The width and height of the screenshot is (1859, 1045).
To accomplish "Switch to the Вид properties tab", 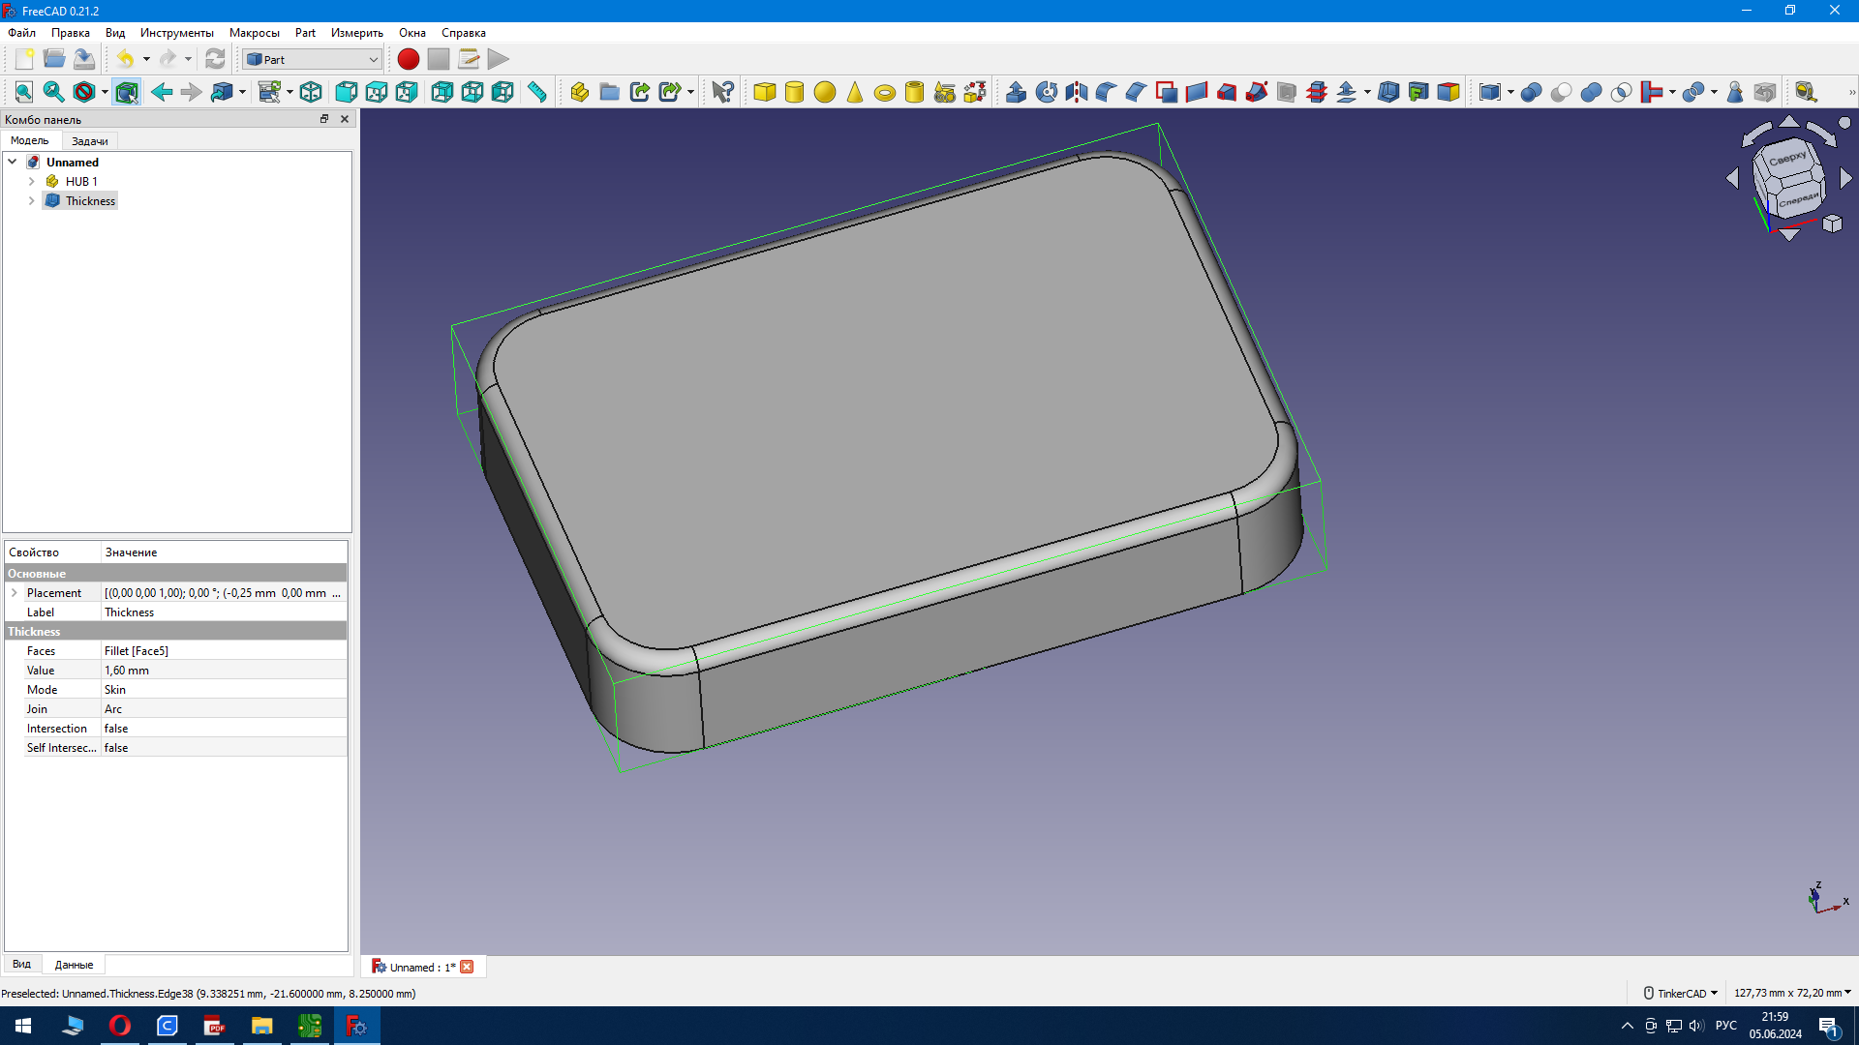I will pyautogui.click(x=21, y=964).
